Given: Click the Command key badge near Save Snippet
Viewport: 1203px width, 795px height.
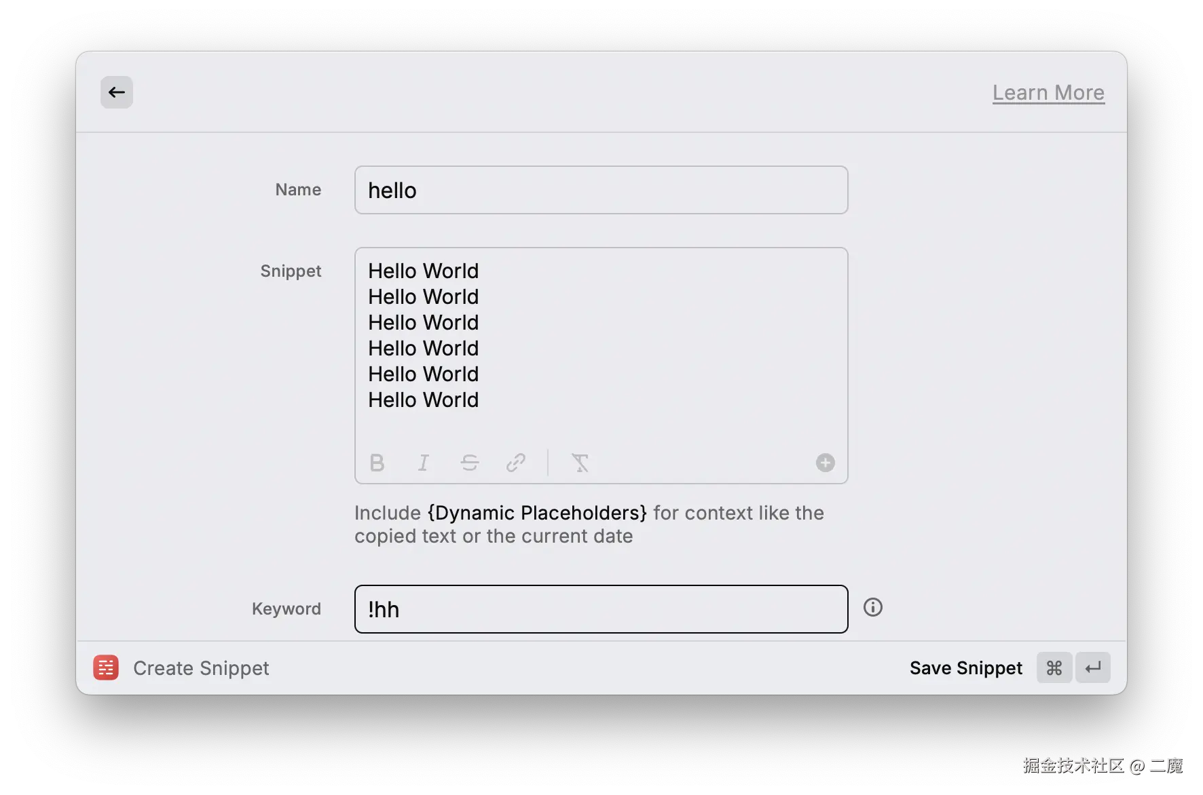Looking at the screenshot, I should pyautogui.click(x=1054, y=667).
